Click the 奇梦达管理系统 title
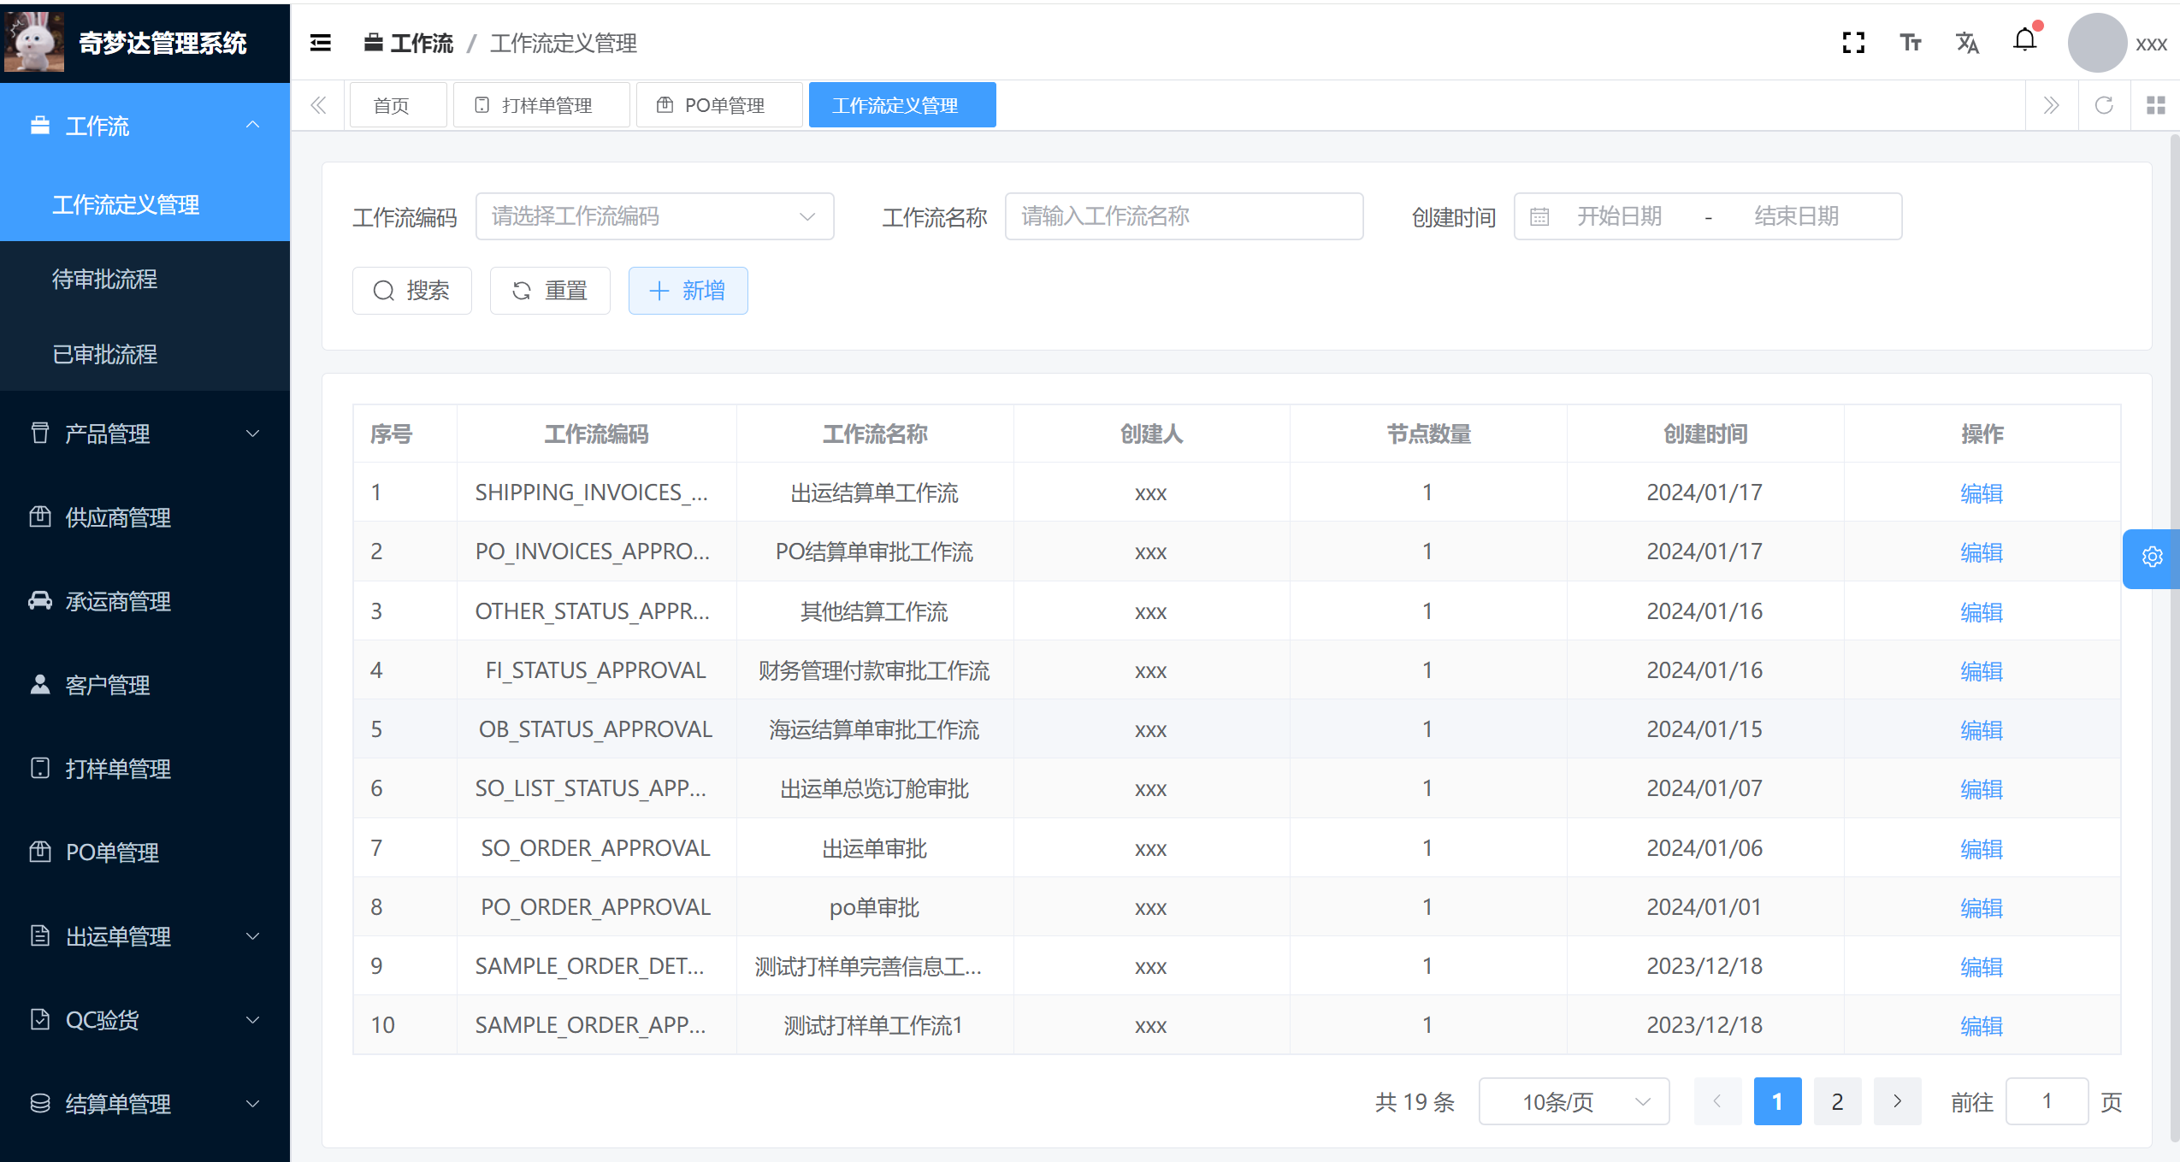This screenshot has width=2180, height=1162. 162,43
